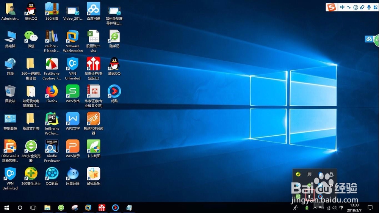379x213 pixels.
Task: Open the People icon on taskbar
Action: tap(295, 208)
